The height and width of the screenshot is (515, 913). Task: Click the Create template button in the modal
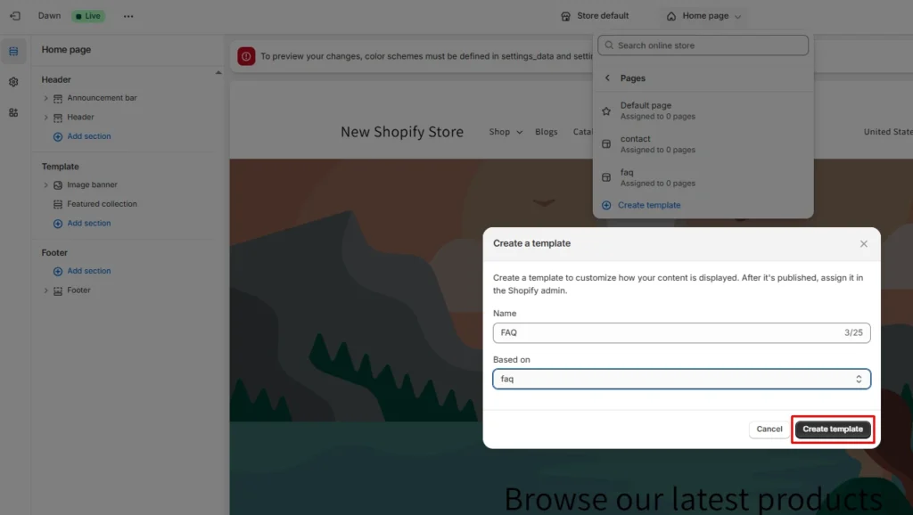pyautogui.click(x=832, y=429)
